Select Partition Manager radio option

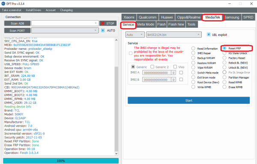coord(224,77)
